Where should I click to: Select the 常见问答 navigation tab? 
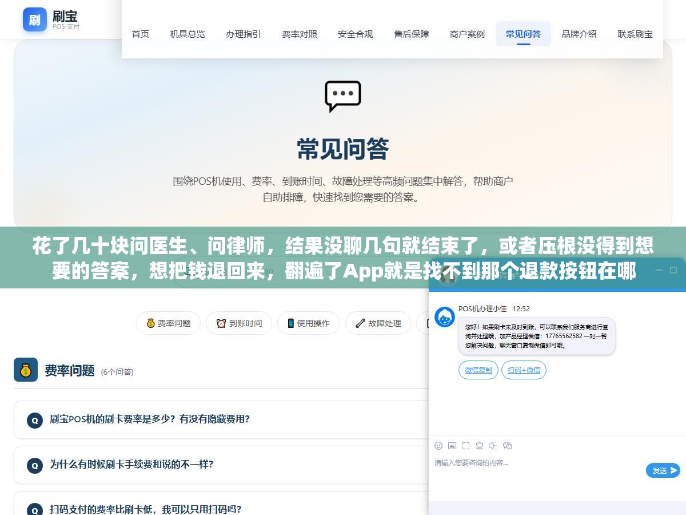(x=523, y=34)
